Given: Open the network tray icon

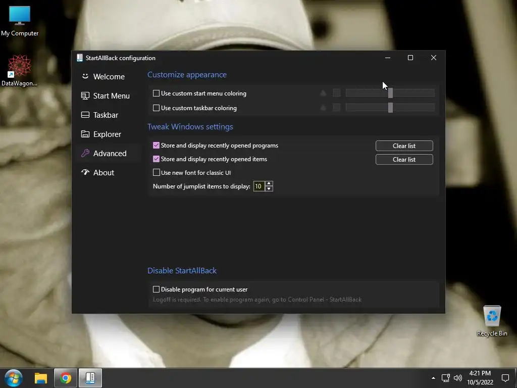Looking at the screenshot, I should (446, 378).
